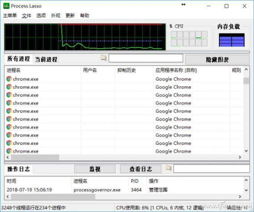The height and width of the screenshot is (212, 254).
Task: Click the process list vertical scrollbar thumb
Action: [246, 81]
